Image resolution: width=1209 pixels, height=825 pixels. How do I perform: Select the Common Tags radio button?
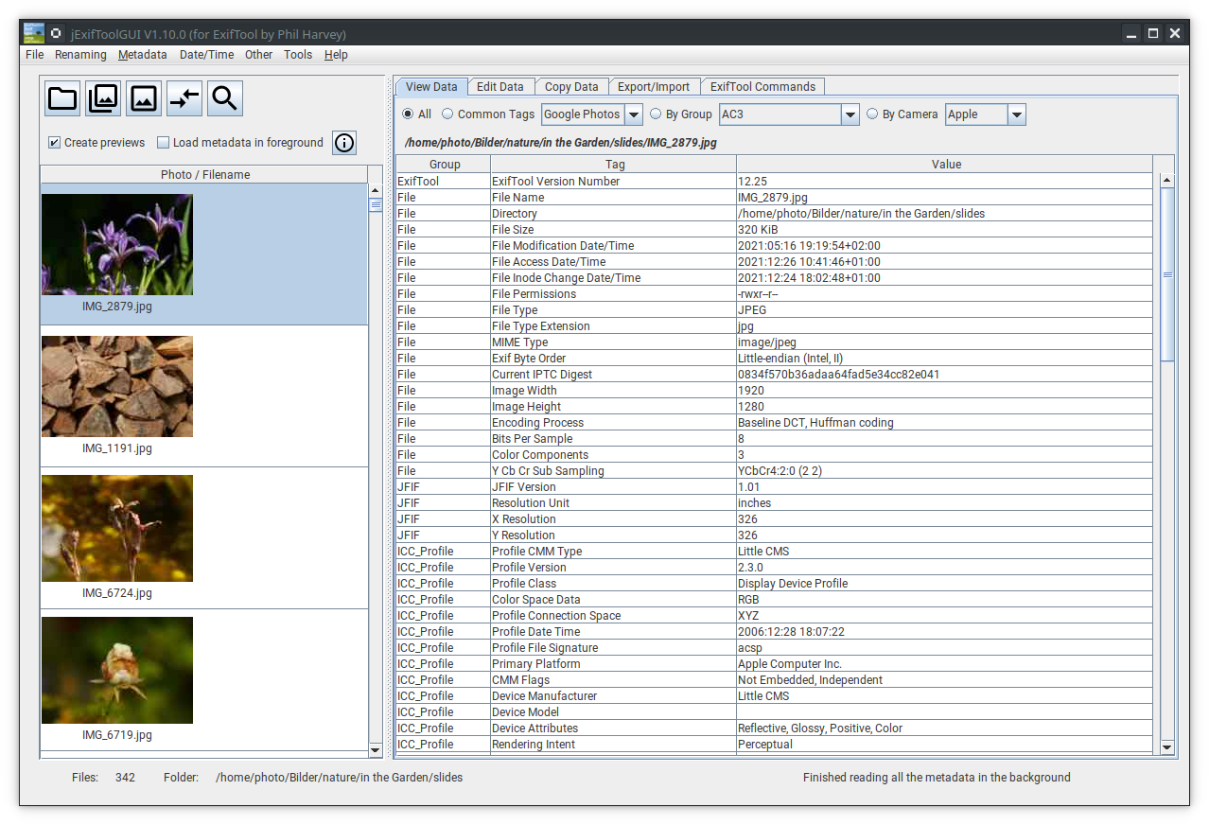447,114
